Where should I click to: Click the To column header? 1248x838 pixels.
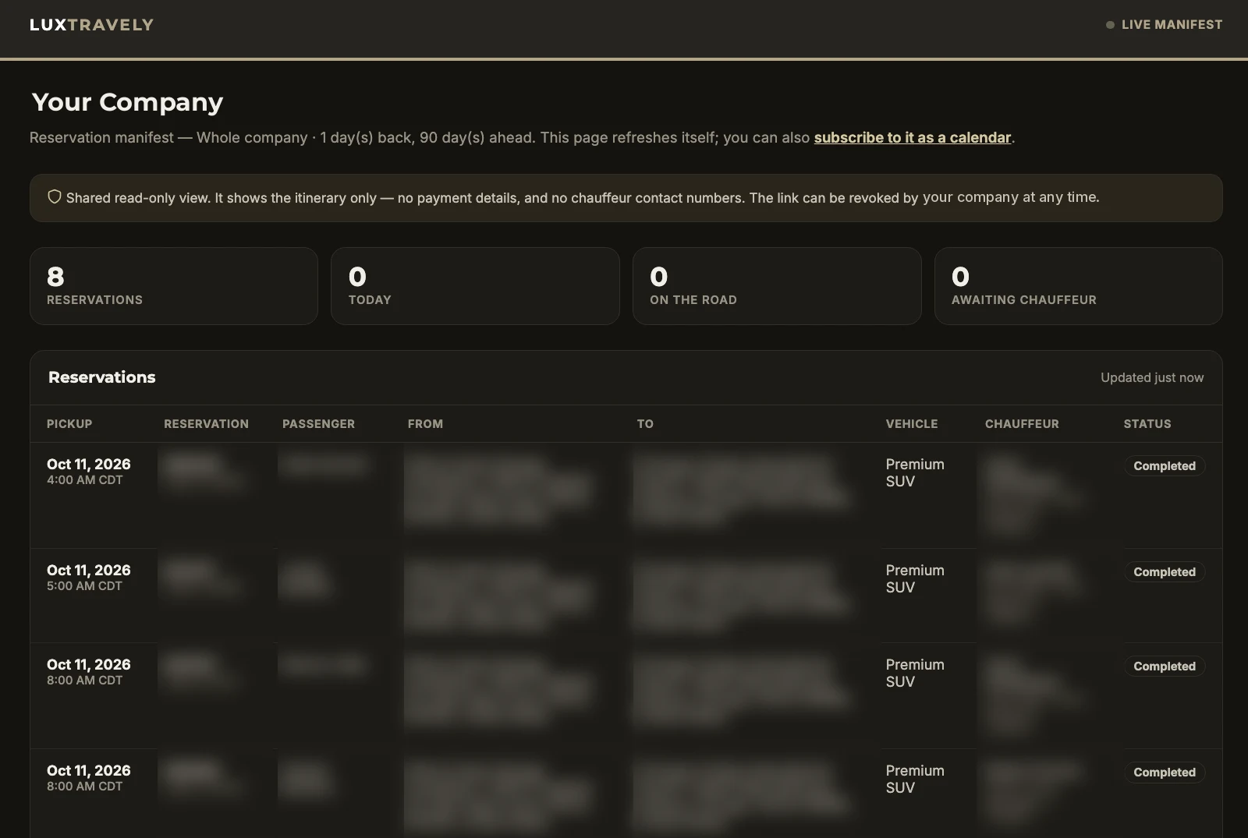pos(645,424)
